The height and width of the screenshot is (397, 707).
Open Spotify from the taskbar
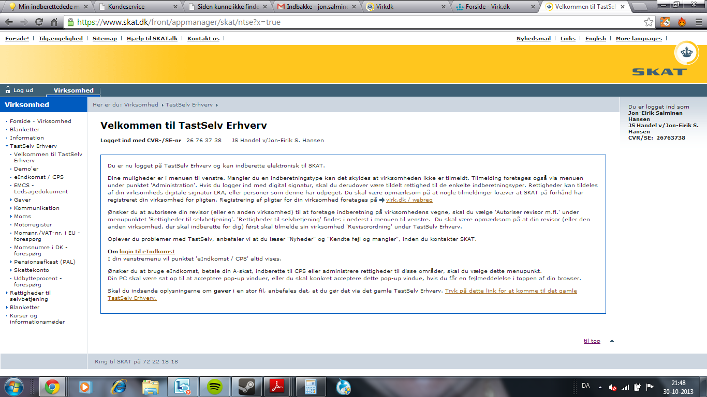tap(215, 386)
